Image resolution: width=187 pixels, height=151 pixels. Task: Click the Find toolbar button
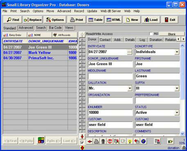[x=12, y=20]
